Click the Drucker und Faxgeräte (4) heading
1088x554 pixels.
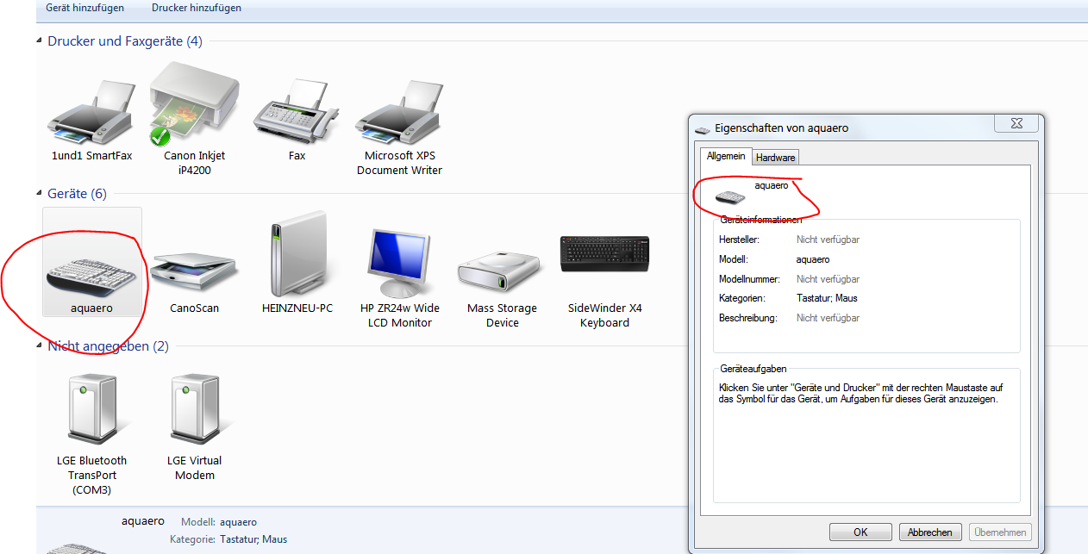[x=125, y=40]
